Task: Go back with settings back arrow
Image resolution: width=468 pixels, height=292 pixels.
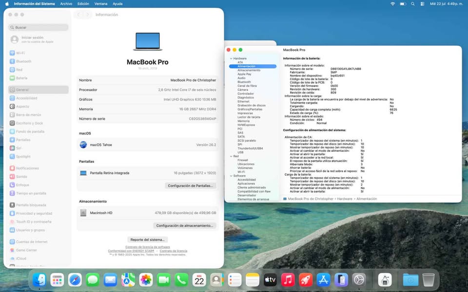Action: (78, 15)
